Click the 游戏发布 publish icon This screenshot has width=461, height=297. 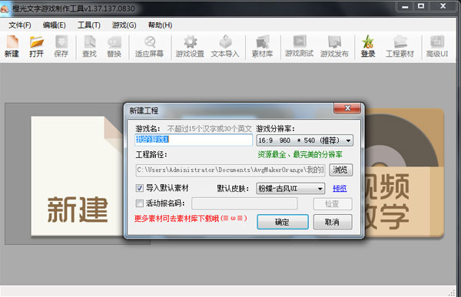click(334, 46)
